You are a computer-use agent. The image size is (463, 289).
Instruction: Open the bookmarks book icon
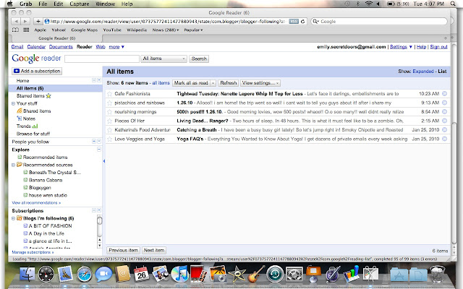[x=15, y=30]
